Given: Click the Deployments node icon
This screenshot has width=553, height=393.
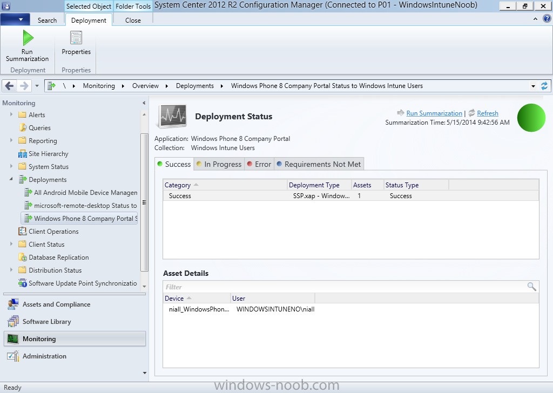Looking at the screenshot, I should click(x=23, y=179).
